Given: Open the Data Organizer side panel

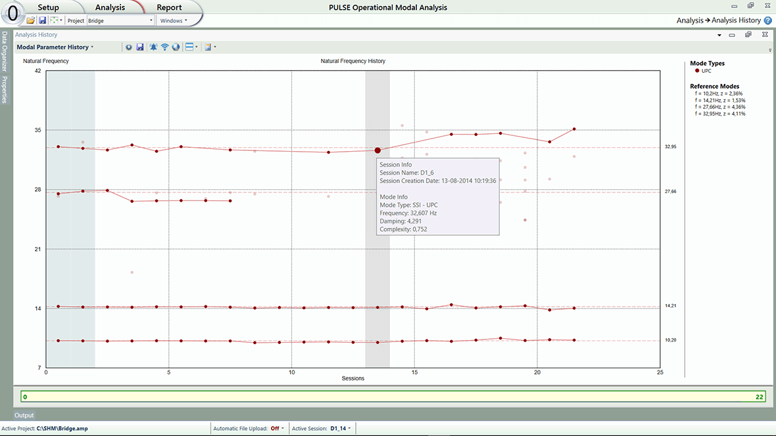Looking at the screenshot, I should tap(5, 53).
